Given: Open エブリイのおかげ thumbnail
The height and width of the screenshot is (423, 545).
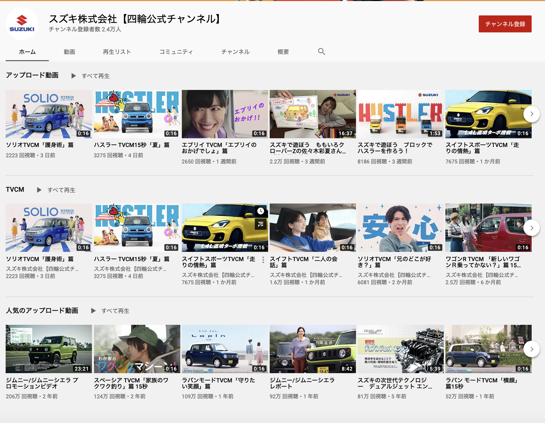Looking at the screenshot, I should [x=225, y=114].
